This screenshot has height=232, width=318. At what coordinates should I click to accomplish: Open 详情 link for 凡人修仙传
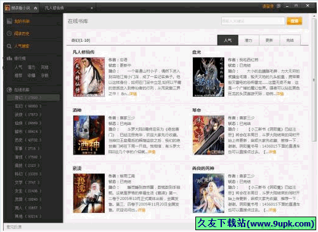133,94
